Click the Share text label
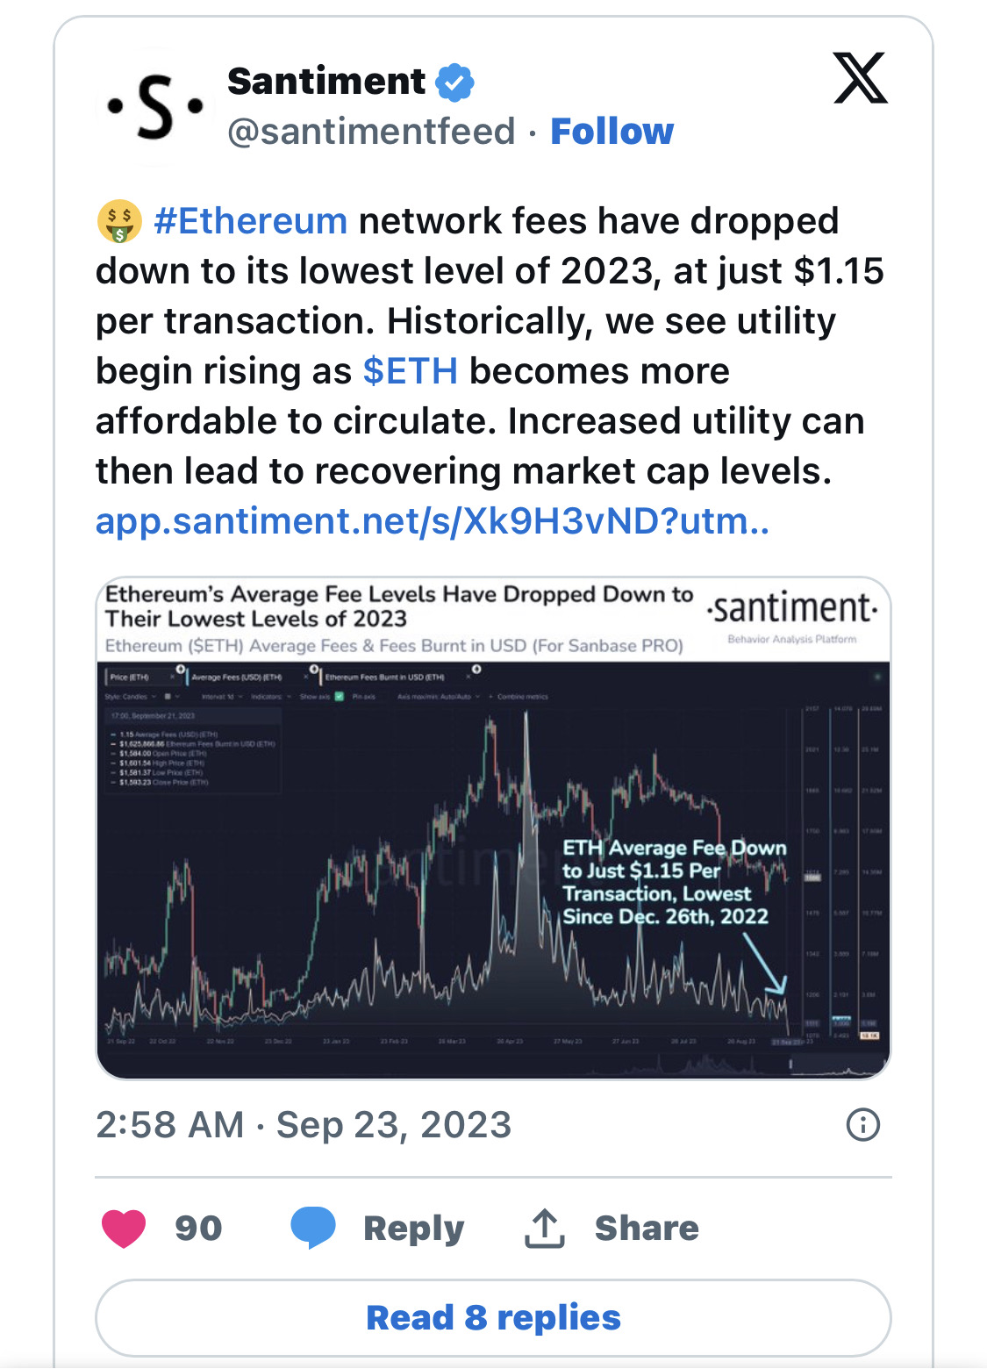Viewport: 987px width, 1369px height. coord(647,1229)
